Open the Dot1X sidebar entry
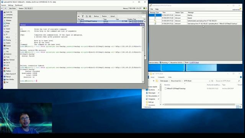 8,62
